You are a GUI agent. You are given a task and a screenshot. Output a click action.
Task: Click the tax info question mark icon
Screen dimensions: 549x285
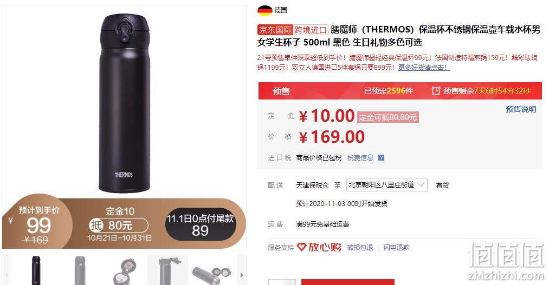pyautogui.click(x=382, y=158)
